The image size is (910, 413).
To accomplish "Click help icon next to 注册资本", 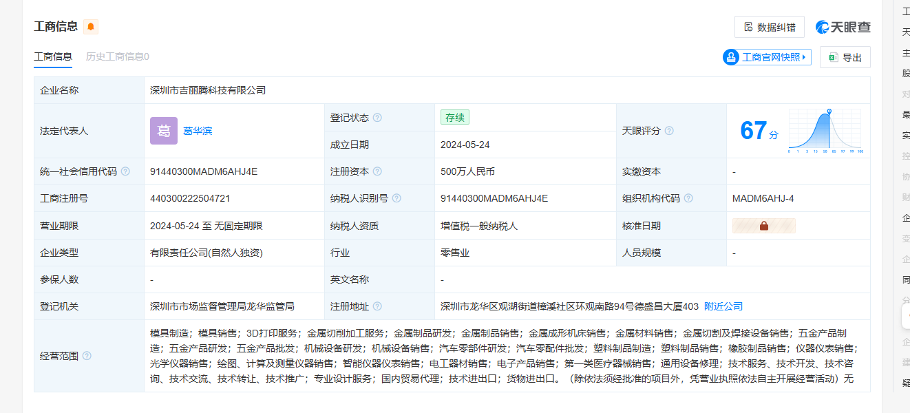I will pyautogui.click(x=377, y=171).
